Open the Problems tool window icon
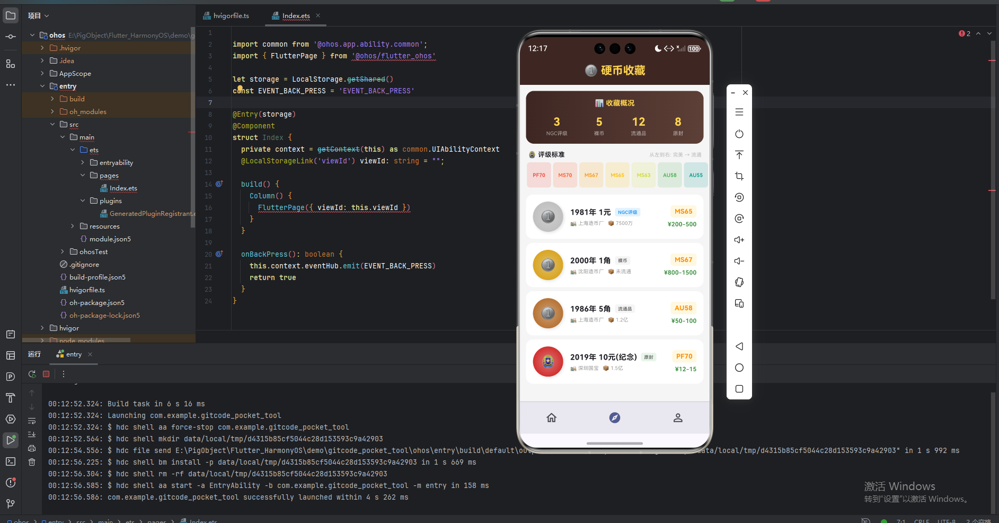This screenshot has width=999, height=523. 11,483
